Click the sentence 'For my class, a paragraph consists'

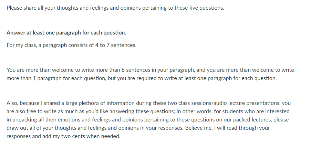click(x=71, y=45)
